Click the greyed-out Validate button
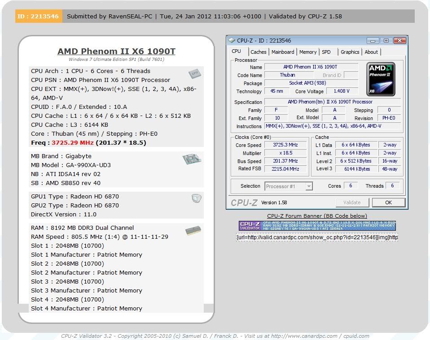 coord(352,202)
